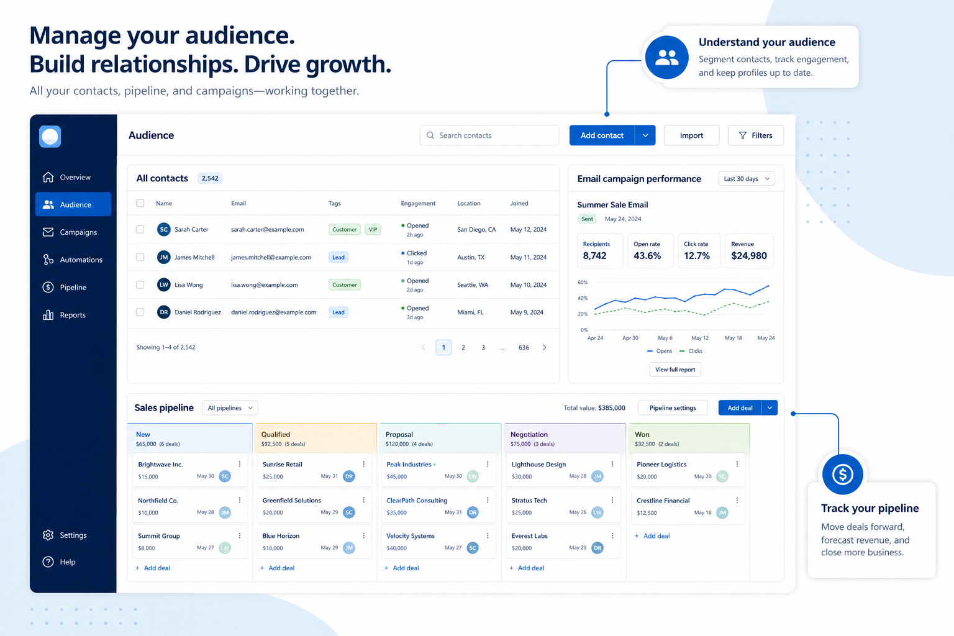Open Everest Labs card options menu
The image size is (954, 636).
[612, 535]
